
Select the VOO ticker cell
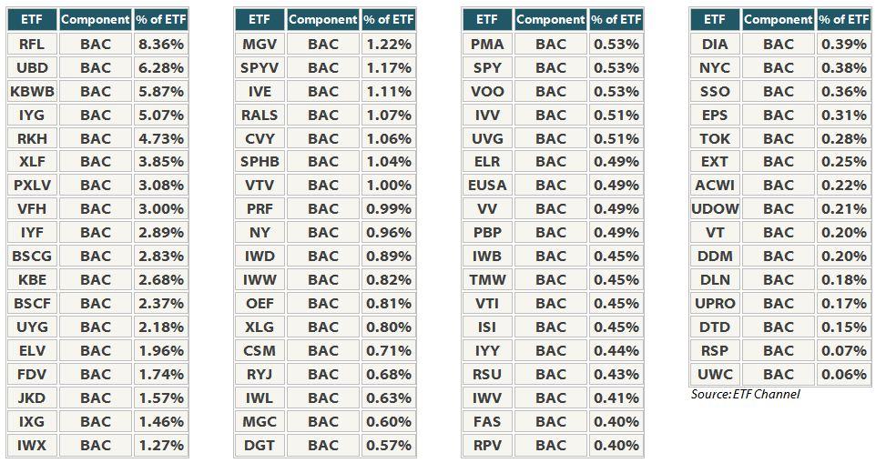point(488,92)
